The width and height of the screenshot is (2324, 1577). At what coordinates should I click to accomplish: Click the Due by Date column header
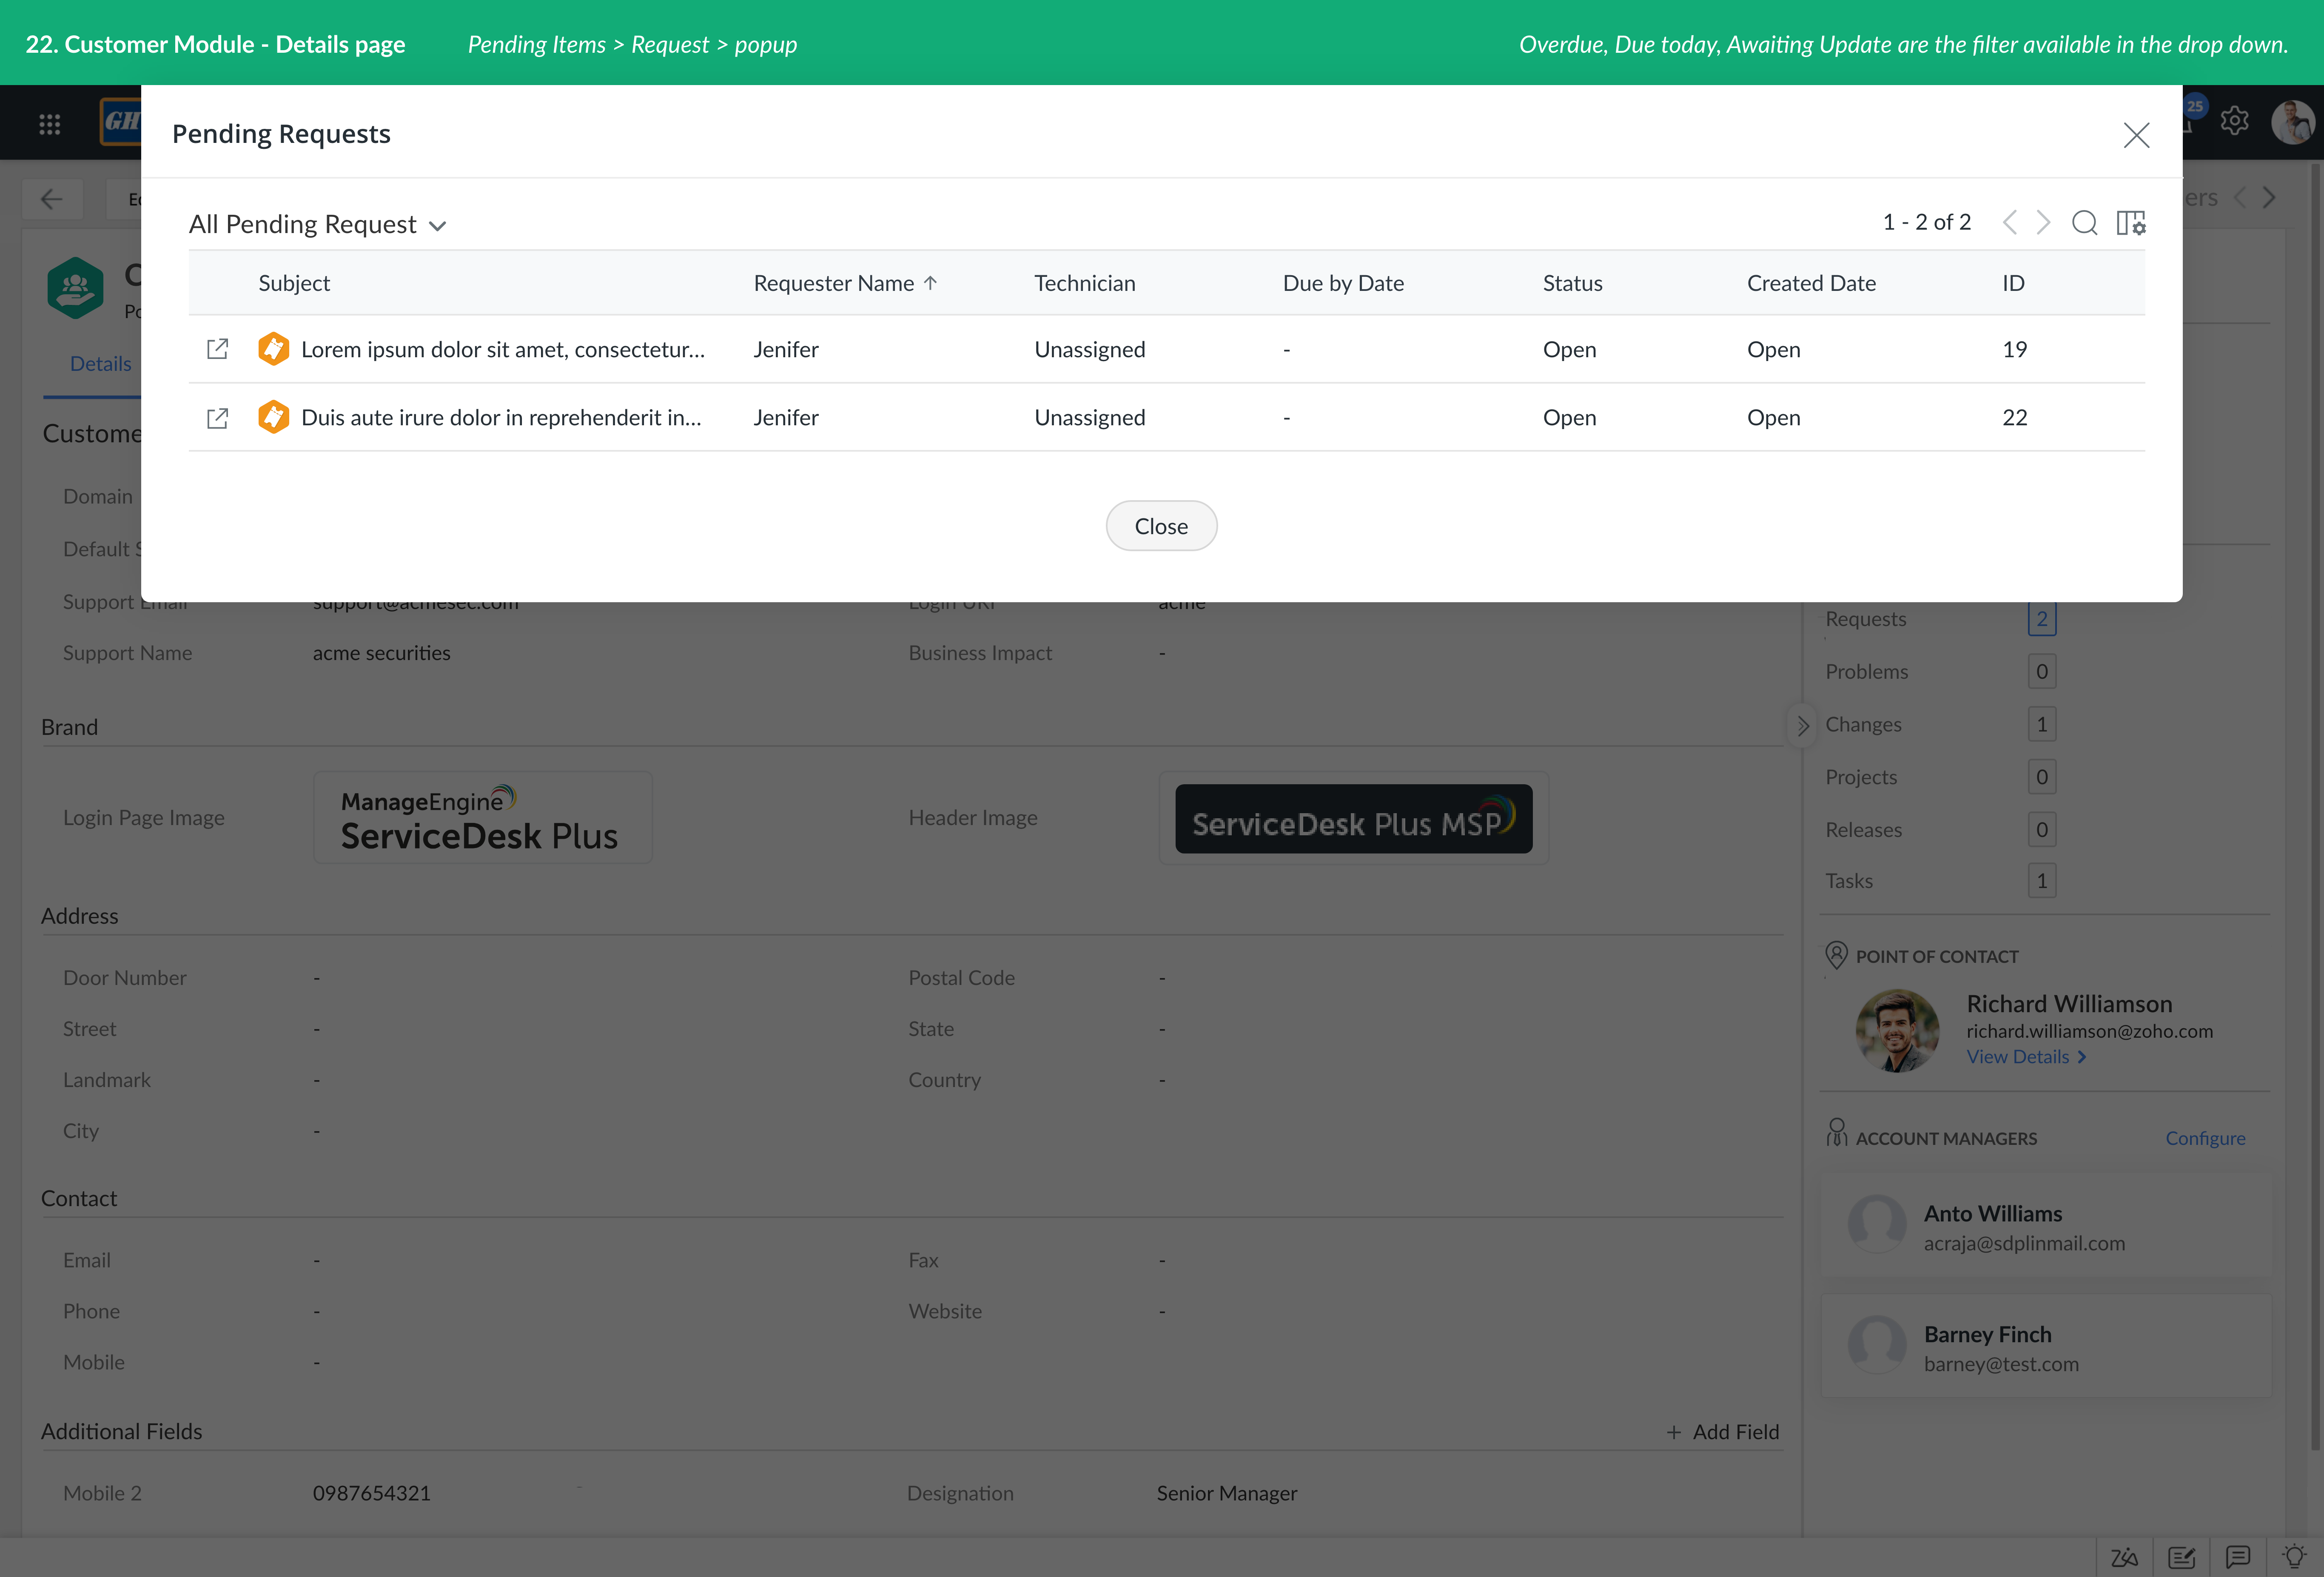coord(1343,283)
